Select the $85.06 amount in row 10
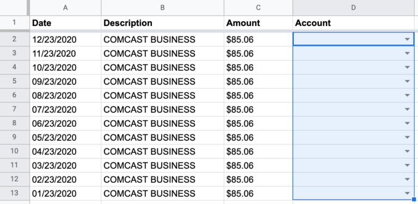 click(259, 151)
